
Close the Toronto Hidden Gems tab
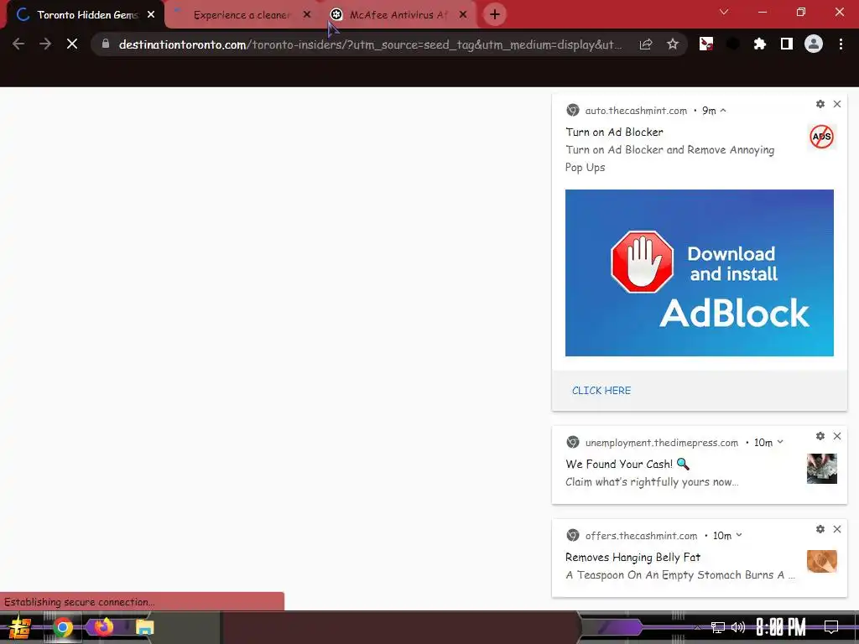[151, 15]
